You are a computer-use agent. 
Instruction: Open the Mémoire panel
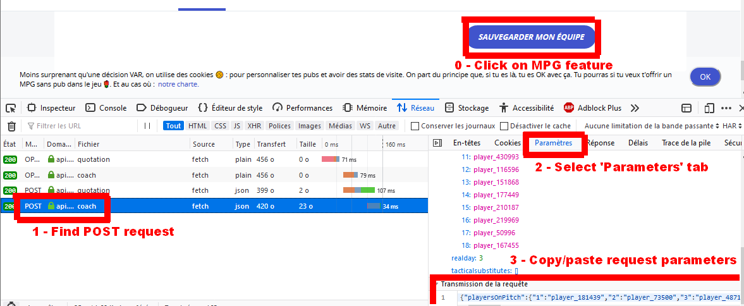(365, 108)
